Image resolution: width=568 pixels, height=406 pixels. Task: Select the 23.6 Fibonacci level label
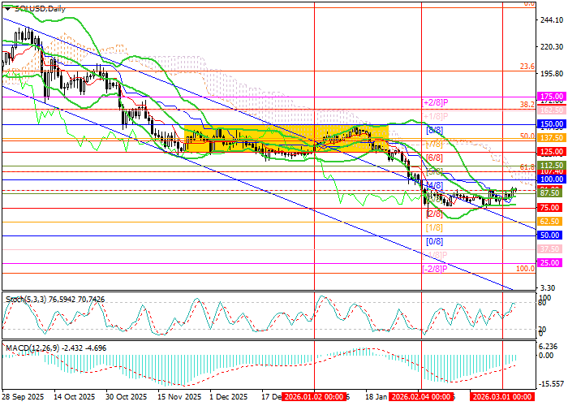527,67
